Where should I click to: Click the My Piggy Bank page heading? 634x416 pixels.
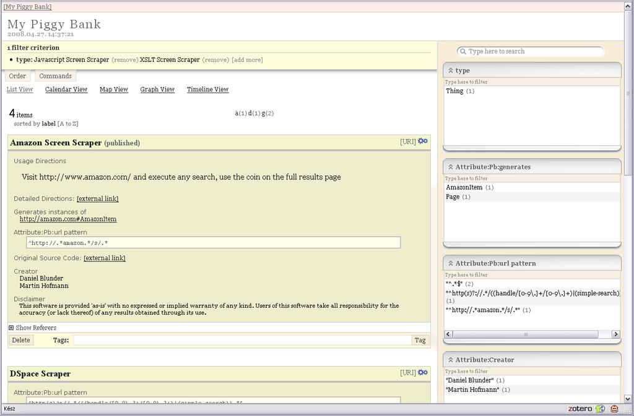(x=54, y=24)
